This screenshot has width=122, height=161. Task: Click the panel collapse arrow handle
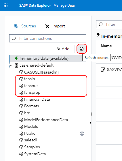coord(90,123)
